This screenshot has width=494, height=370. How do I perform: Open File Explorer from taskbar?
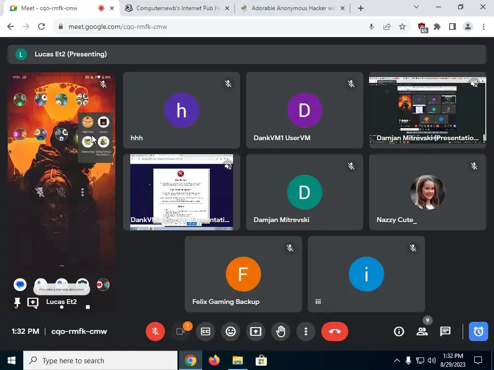point(238,360)
